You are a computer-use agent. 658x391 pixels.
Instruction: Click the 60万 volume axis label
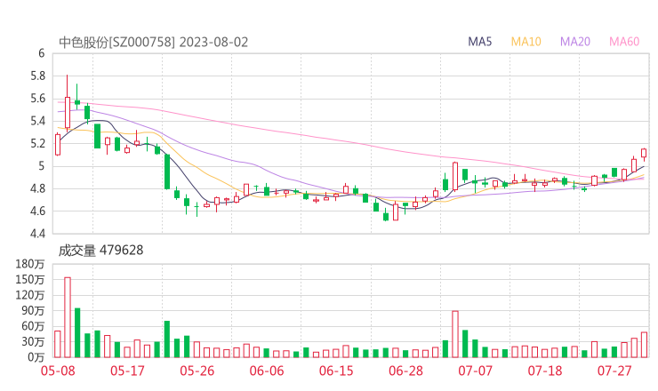[x=33, y=326]
